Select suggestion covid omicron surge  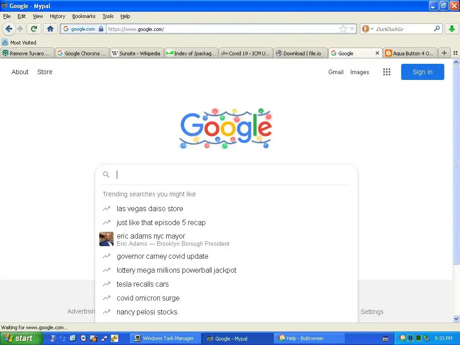point(226,298)
